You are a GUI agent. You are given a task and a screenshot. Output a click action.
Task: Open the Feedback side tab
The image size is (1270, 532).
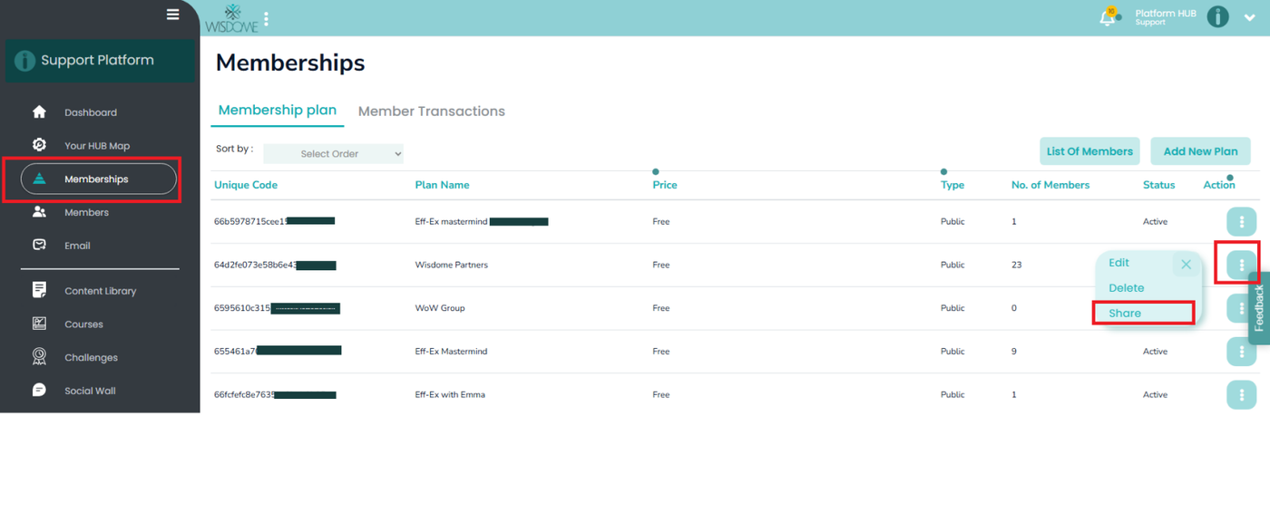point(1259,308)
